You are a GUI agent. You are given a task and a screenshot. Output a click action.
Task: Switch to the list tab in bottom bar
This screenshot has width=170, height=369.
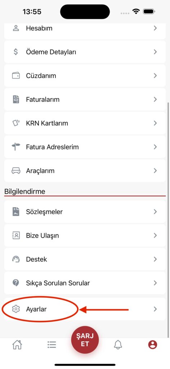pos(52,345)
